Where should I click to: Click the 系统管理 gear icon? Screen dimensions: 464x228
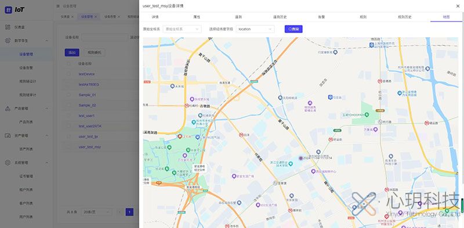(x=8, y=162)
